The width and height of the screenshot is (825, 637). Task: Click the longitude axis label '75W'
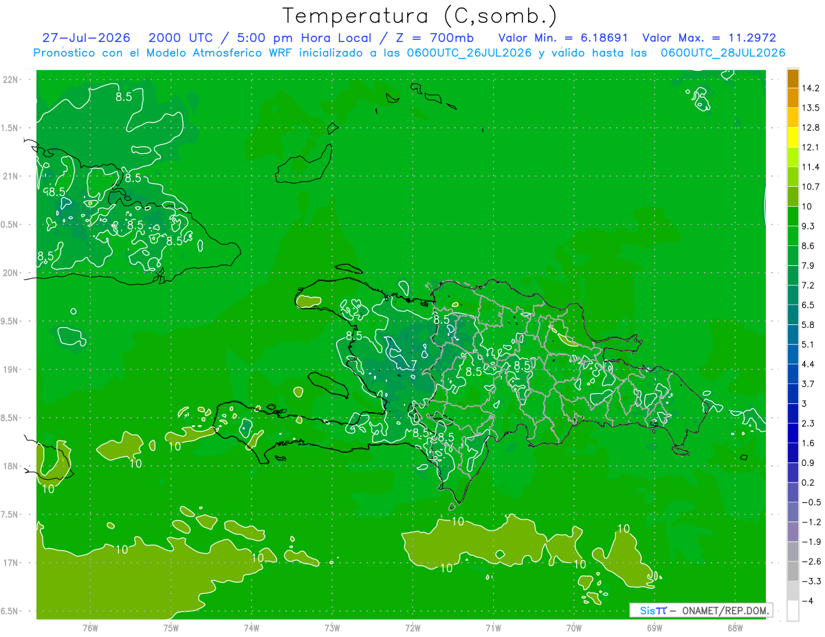(171, 627)
